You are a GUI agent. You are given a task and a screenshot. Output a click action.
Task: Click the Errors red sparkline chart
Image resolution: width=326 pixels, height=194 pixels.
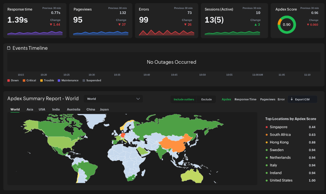(167, 33)
